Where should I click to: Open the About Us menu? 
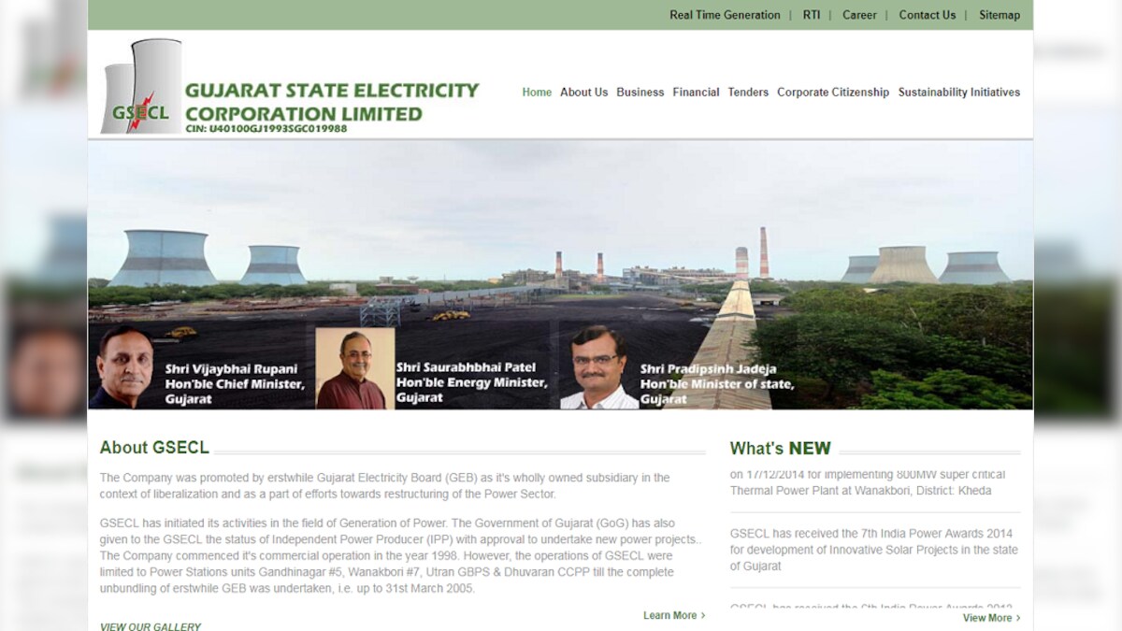click(583, 93)
